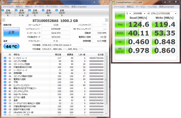Open ファイル(F) menu in CrystalDiskInfo
Screen dimensions: 181x118
click(8, 7)
